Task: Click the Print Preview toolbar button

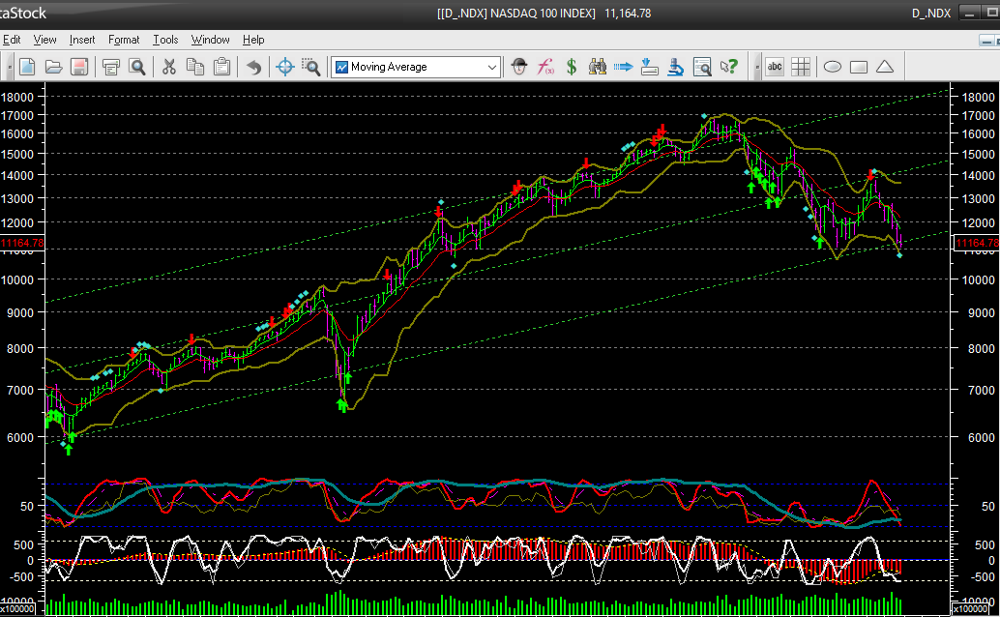Action: [136, 67]
